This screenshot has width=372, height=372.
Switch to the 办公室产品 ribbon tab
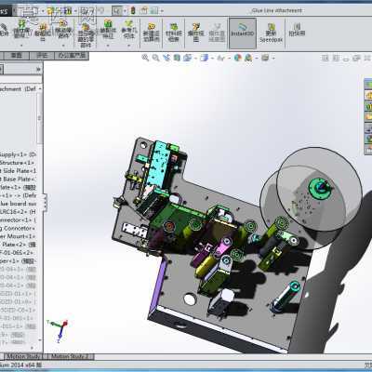pyautogui.click(x=72, y=56)
